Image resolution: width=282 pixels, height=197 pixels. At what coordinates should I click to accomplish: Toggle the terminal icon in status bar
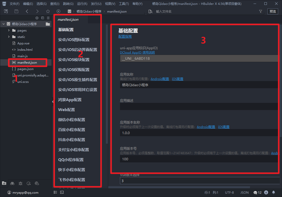pos(62,192)
